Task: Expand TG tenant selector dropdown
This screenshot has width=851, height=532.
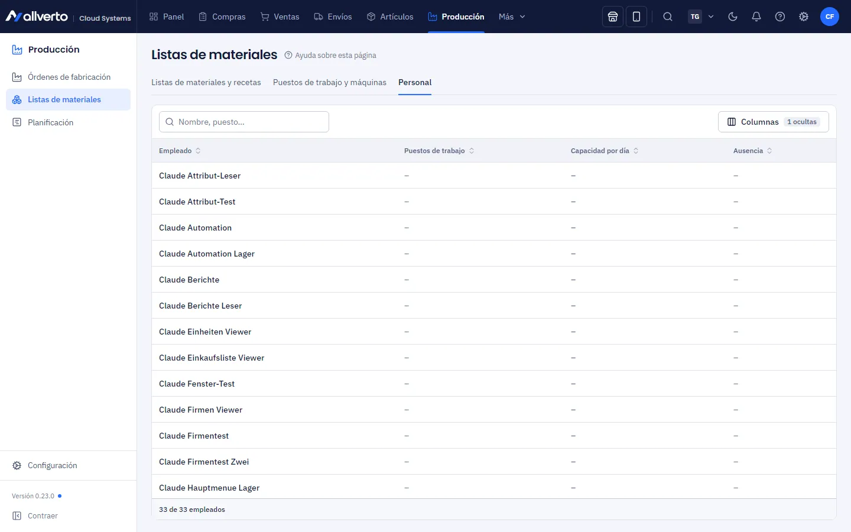Action: click(701, 17)
